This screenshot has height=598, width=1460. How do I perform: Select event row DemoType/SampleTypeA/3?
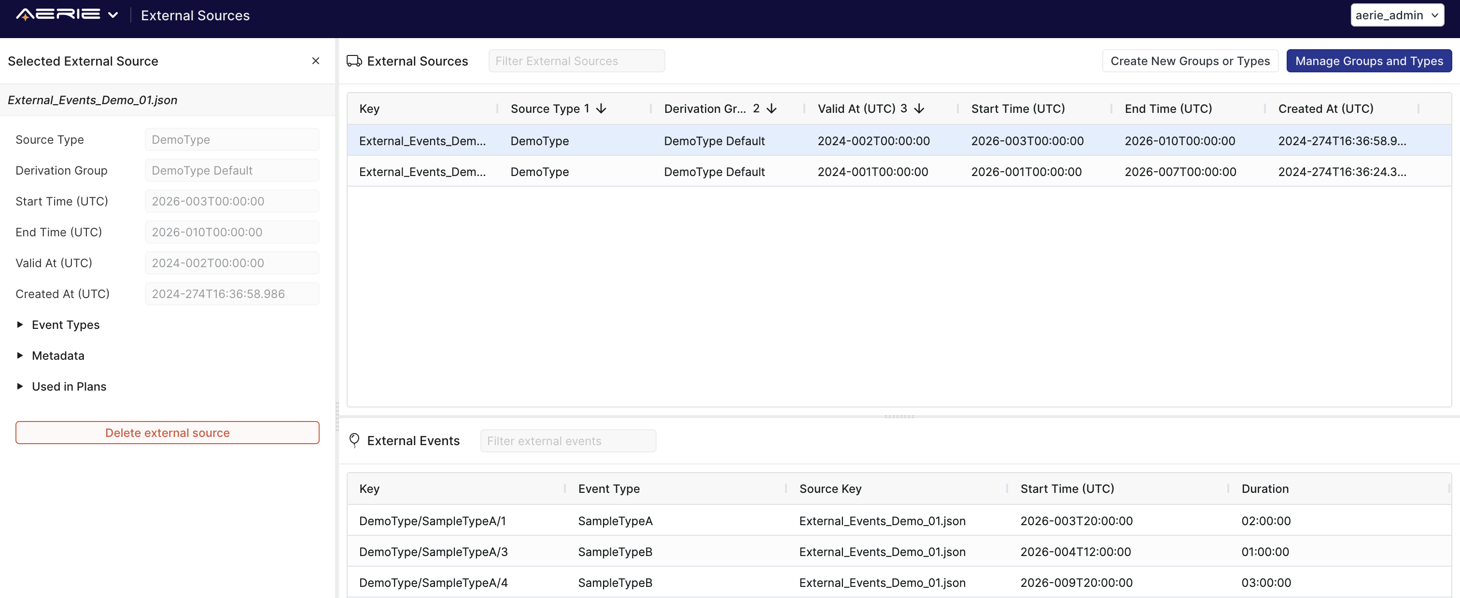(899, 552)
